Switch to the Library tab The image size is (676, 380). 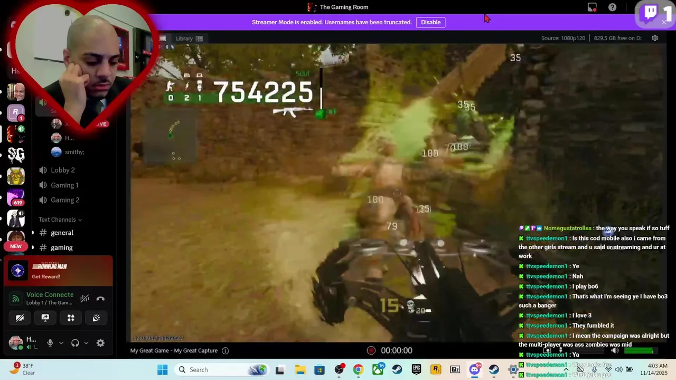189,39
